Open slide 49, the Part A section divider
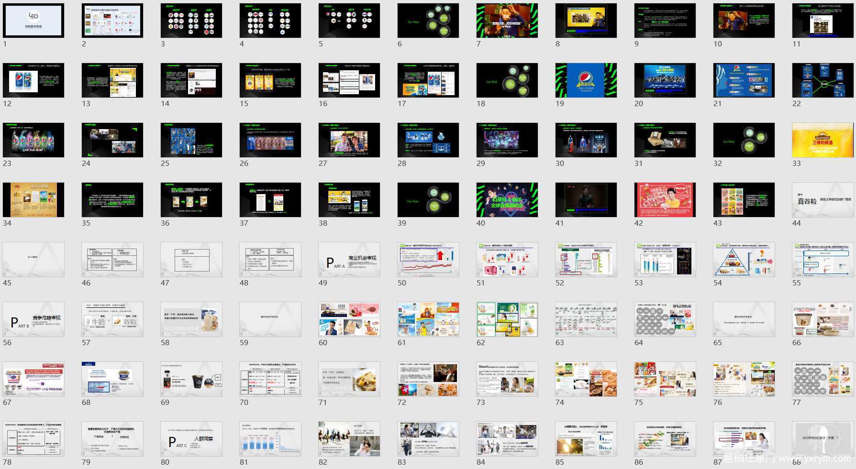 349,260
